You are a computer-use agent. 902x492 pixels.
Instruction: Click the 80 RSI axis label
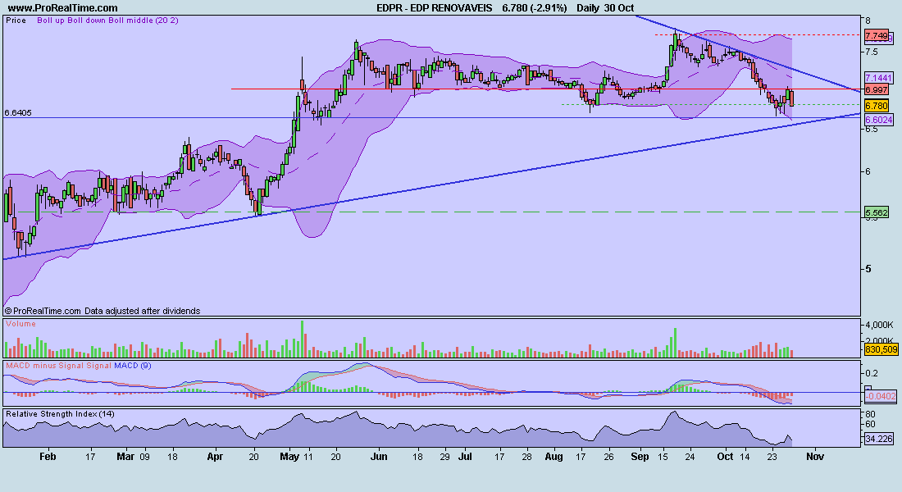870,414
